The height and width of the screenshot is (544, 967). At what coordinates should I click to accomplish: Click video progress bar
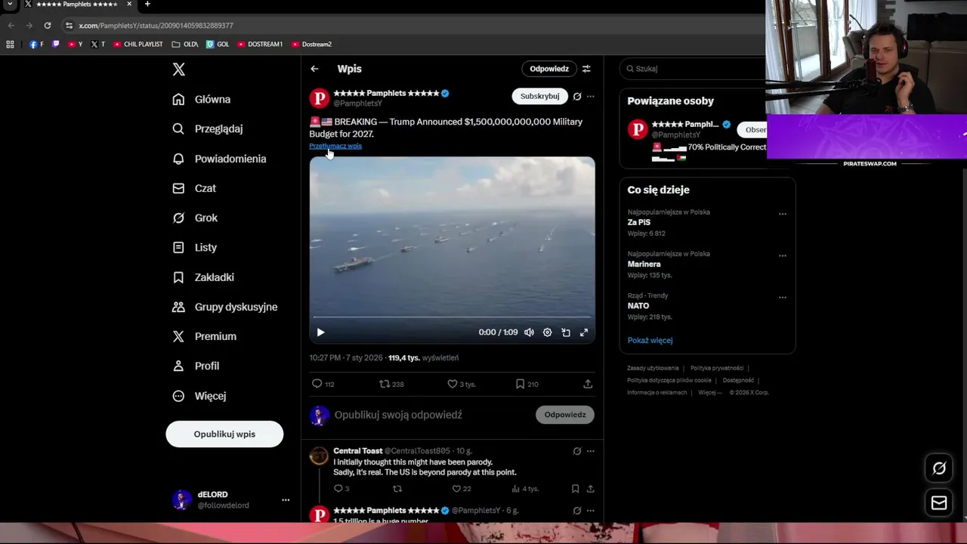coord(452,317)
